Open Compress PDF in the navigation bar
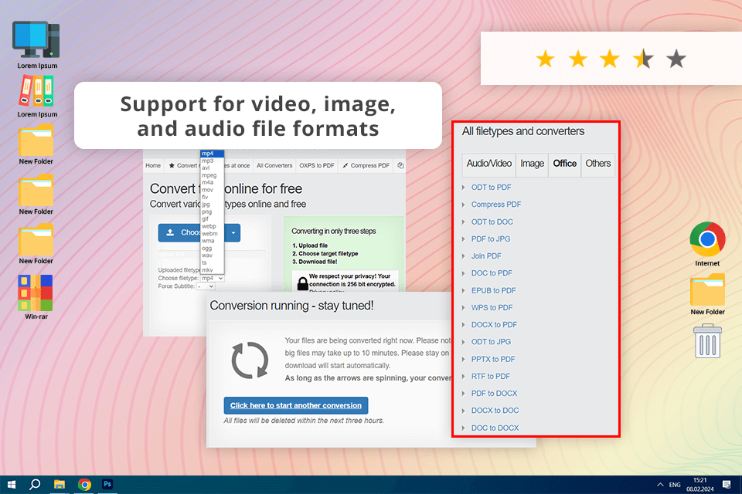This screenshot has width=742, height=494. point(366,165)
